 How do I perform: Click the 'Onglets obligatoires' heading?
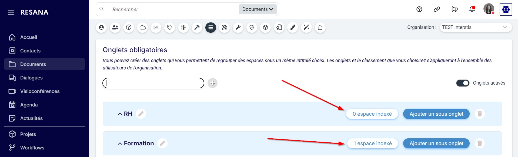(x=135, y=50)
